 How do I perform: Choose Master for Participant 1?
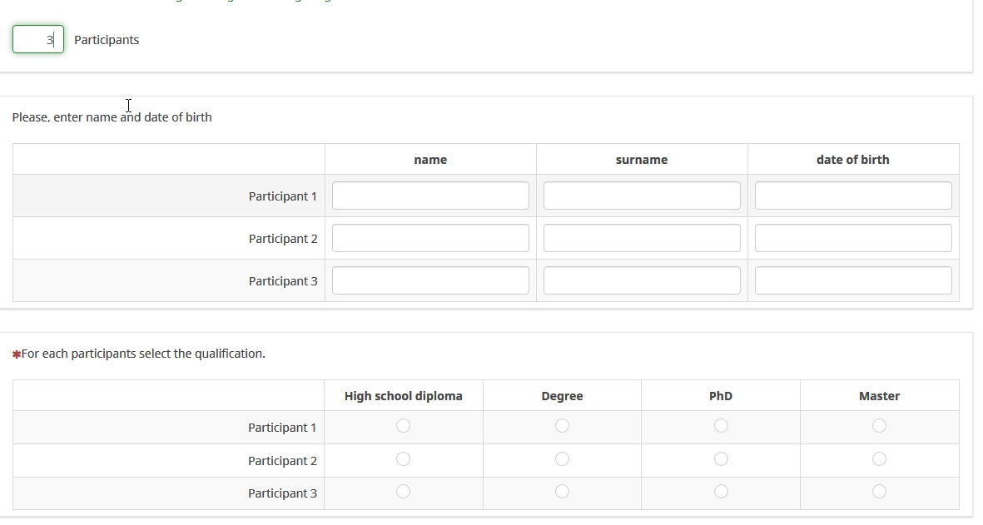(879, 426)
